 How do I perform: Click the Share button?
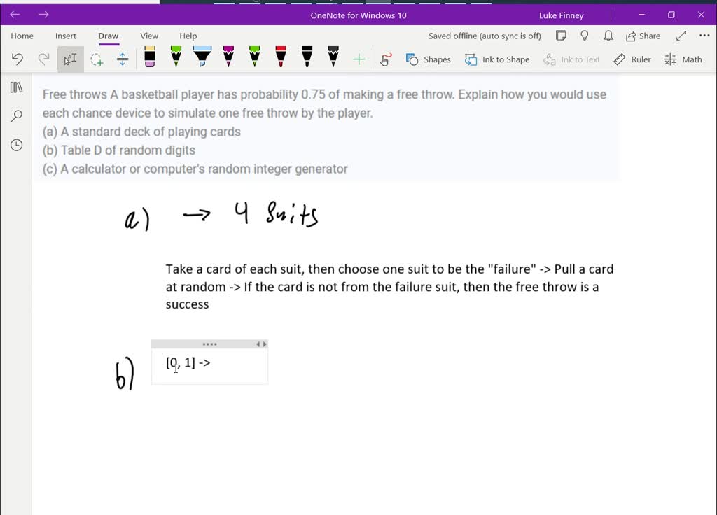[641, 36]
